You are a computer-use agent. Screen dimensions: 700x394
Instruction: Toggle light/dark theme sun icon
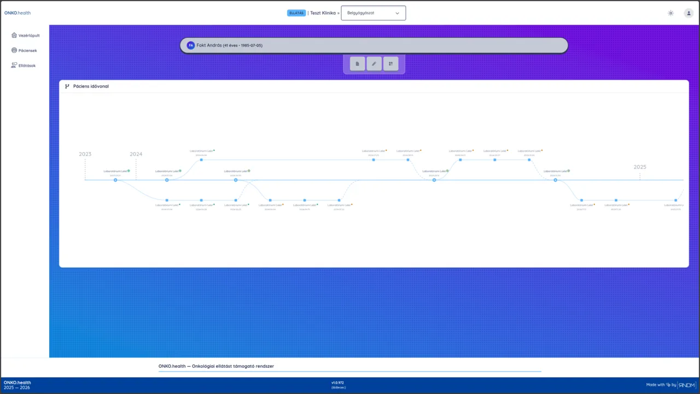click(670, 13)
